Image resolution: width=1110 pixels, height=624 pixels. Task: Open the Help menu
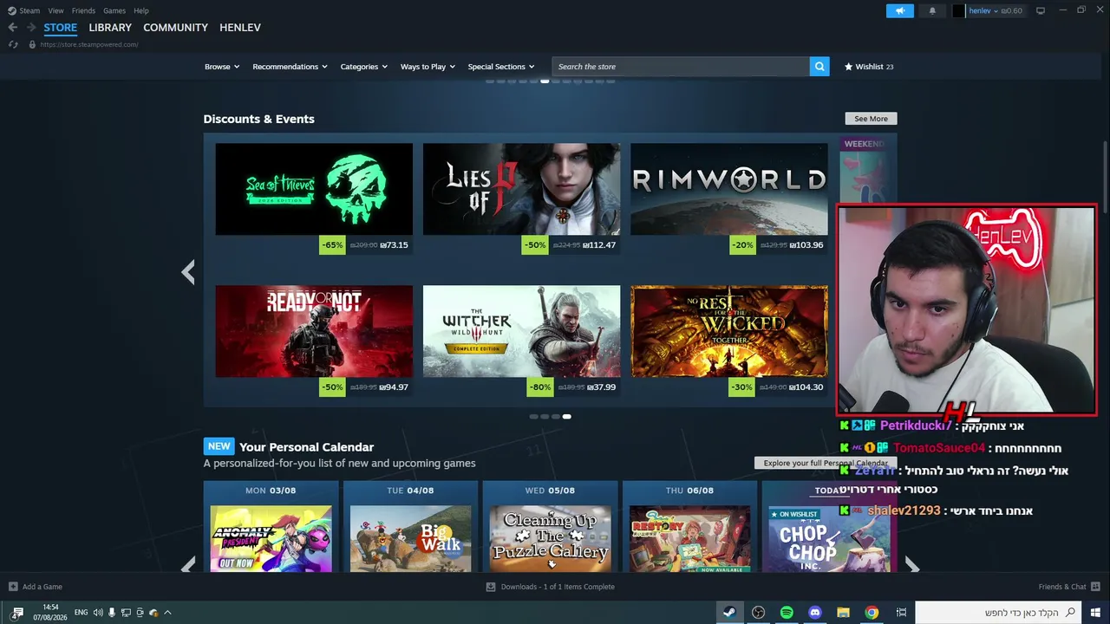click(x=141, y=10)
